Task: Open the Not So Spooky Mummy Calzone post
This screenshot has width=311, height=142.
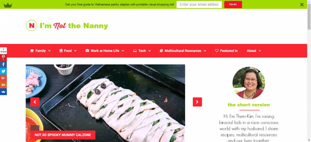Action: [x=63, y=135]
